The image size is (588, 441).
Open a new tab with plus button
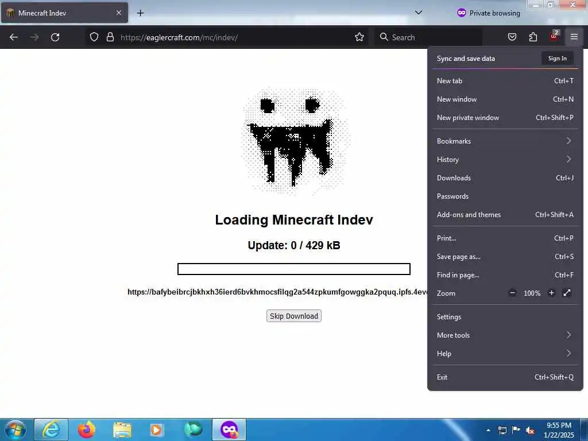tap(140, 13)
